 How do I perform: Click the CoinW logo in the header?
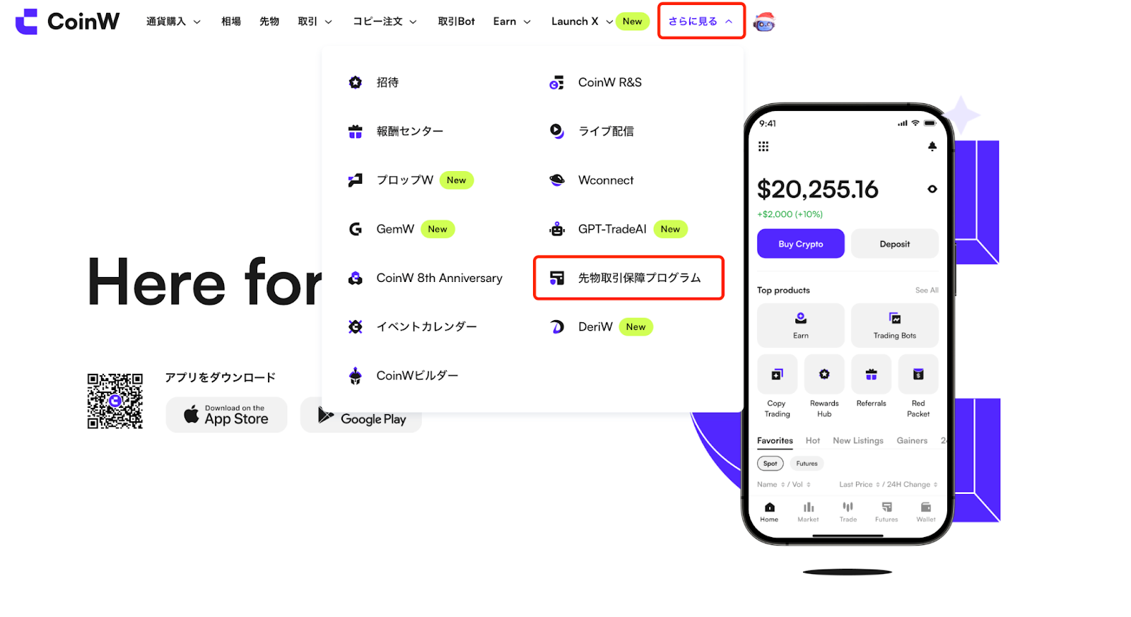67,22
